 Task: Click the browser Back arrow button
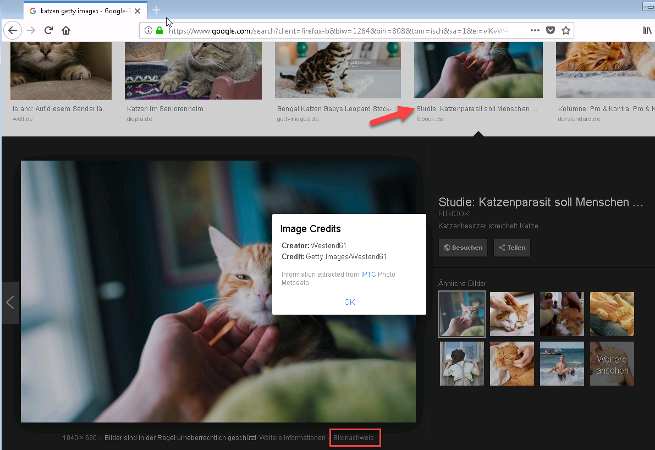point(13,30)
